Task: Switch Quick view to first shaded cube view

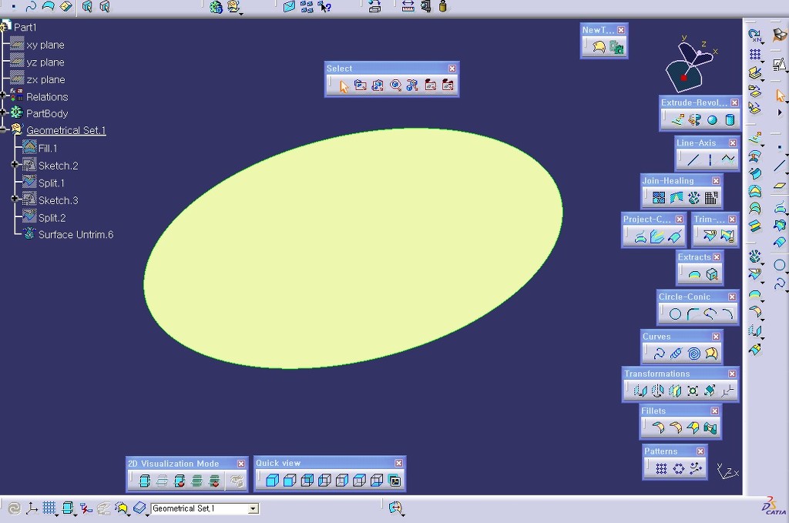Action: (272, 481)
